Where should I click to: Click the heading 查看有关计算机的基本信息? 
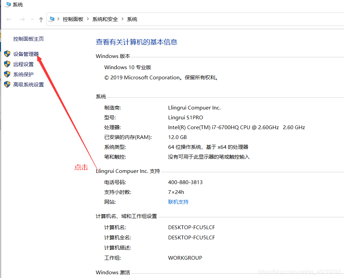(x=137, y=42)
